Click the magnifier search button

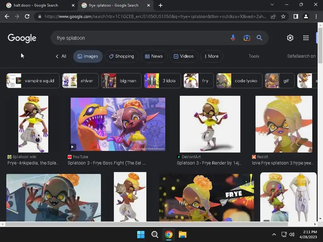point(259,38)
